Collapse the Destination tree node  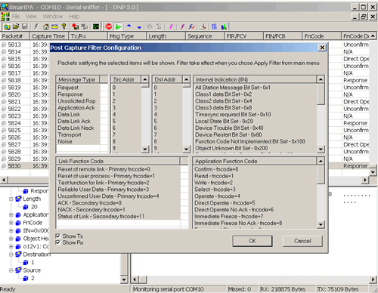coord(11,254)
